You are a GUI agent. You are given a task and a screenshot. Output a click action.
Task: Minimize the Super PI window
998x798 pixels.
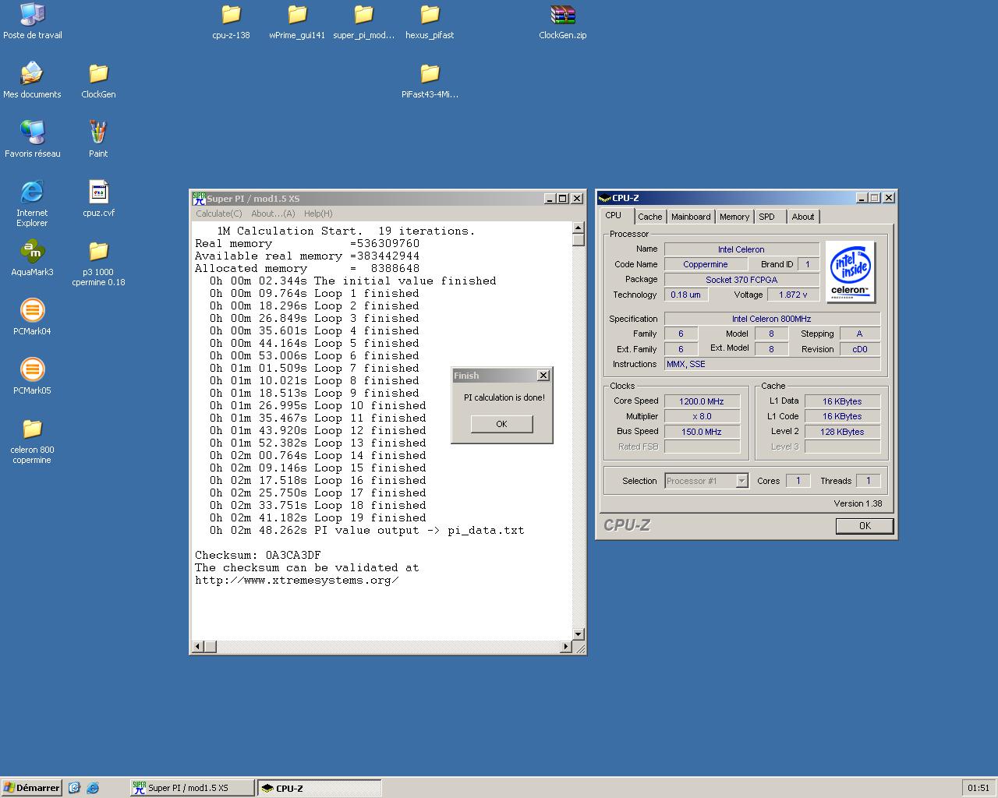pos(550,199)
